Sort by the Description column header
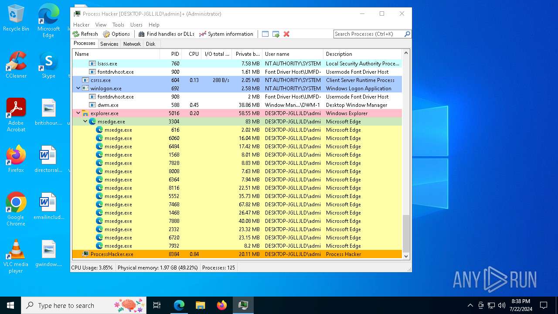Viewport: 558px width, 314px height. click(x=362, y=54)
